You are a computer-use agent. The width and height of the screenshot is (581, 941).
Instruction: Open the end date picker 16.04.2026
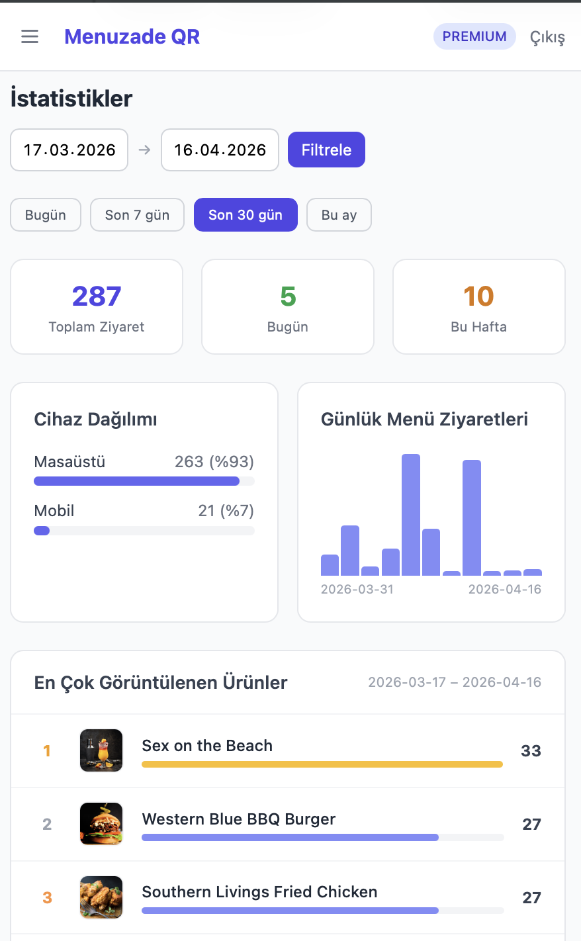click(x=220, y=150)
